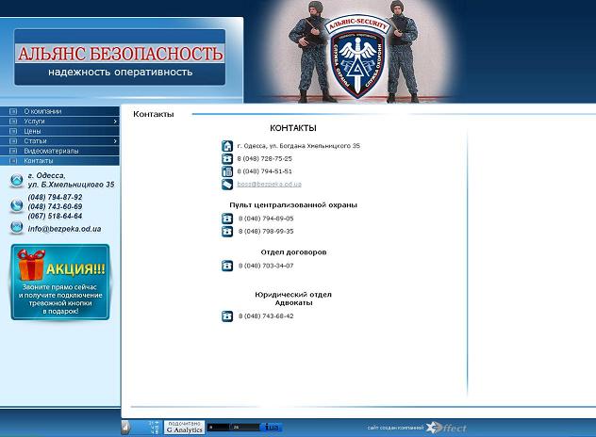Click phone icon beside 8 (048) 794-89-05

[x=227, y=218]
